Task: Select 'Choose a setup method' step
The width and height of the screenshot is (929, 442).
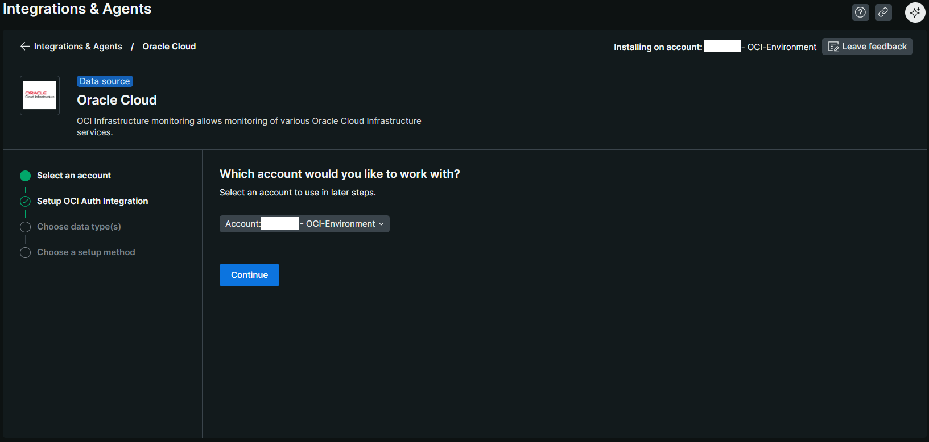Action: (86, 252)
